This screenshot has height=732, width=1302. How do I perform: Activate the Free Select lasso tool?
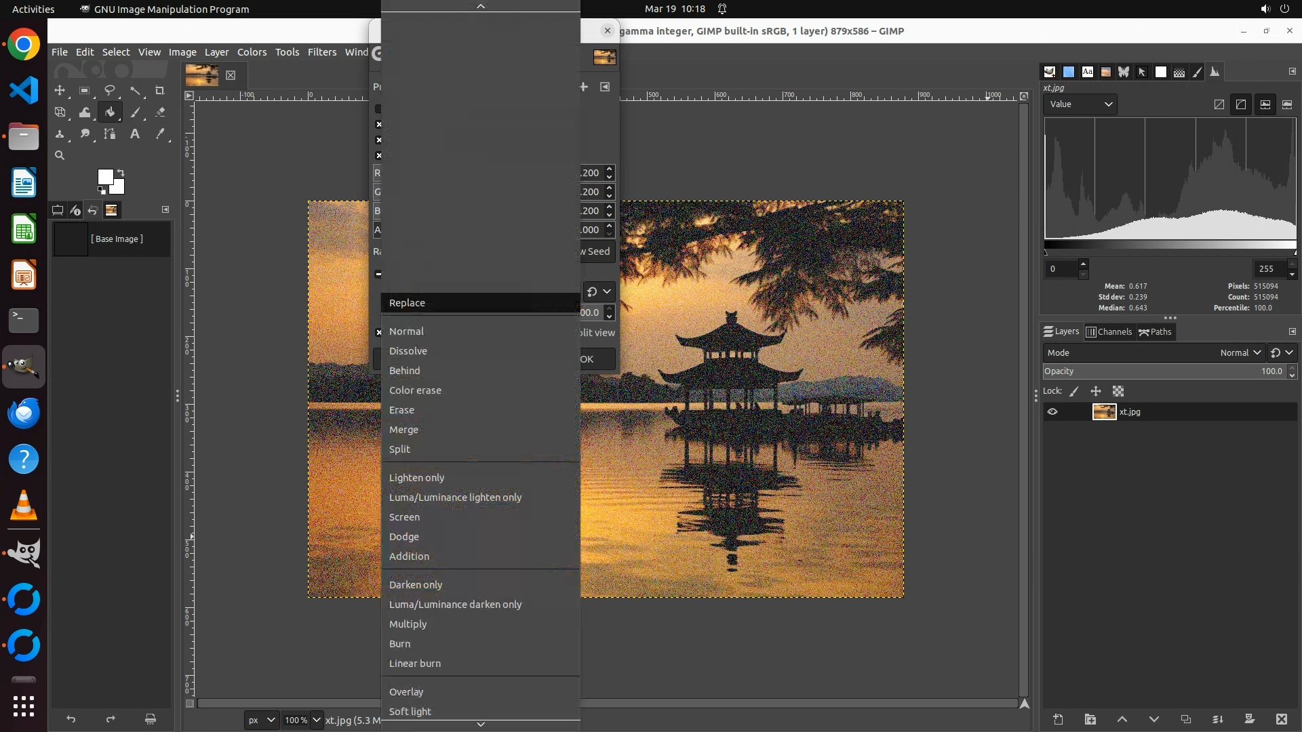click(x=110, y=90)
